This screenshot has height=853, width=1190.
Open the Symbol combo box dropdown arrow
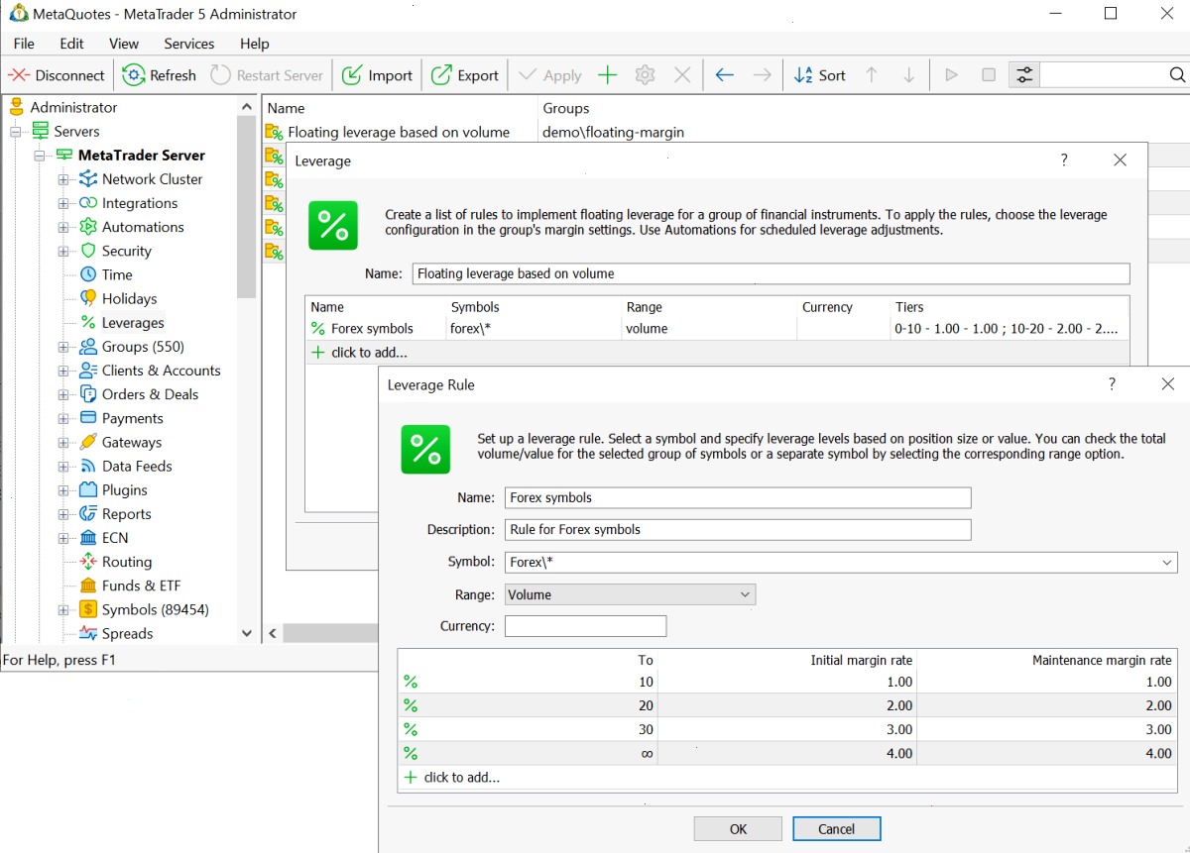pos(1167,562)
